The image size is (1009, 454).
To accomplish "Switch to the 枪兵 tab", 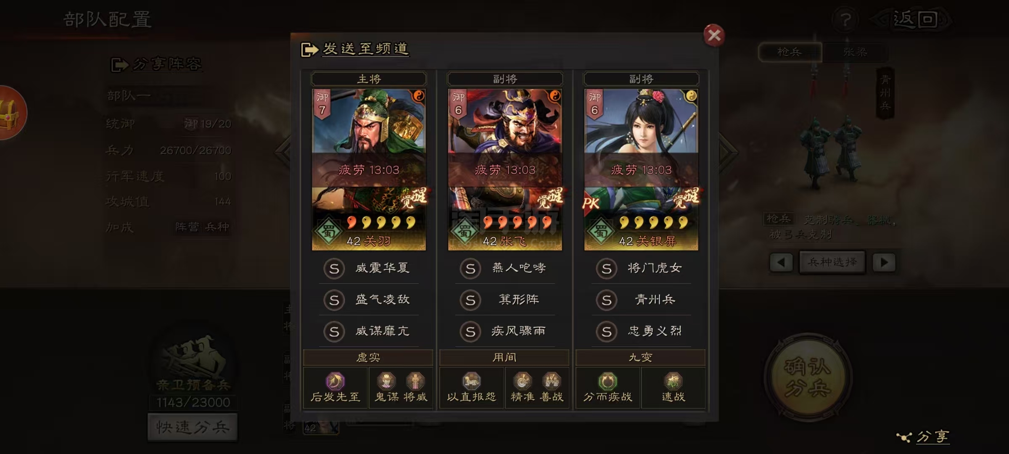I will [x=790, y=52].
